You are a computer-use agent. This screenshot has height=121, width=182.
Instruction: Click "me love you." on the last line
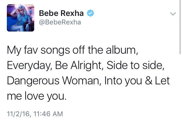(x=37, y=96)
